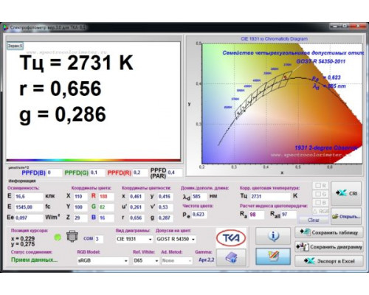Click the small r field showing 0,656
Viewport: 369px width, 295px height.
pos(137,218)
